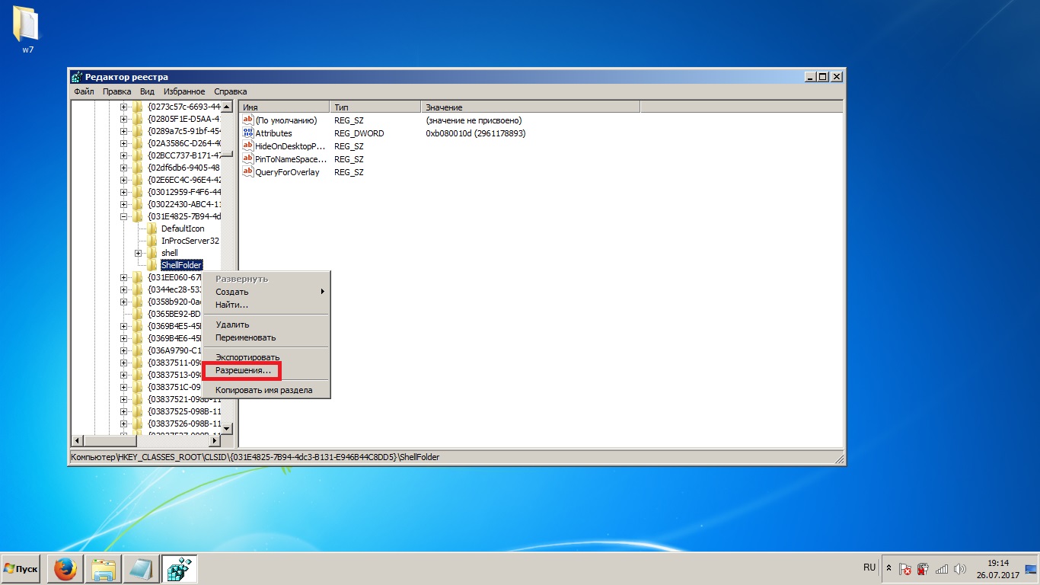Choose Переименовать in the context menu
This screenshot has height=585, width=1040.
[266, 337]
